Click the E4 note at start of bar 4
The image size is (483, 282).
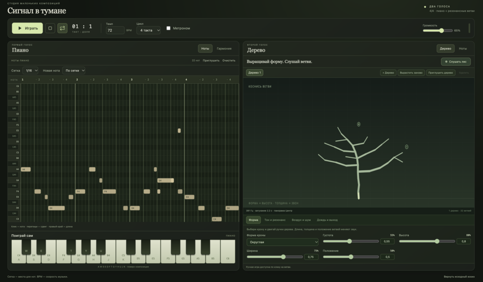(x=189, y=197)
